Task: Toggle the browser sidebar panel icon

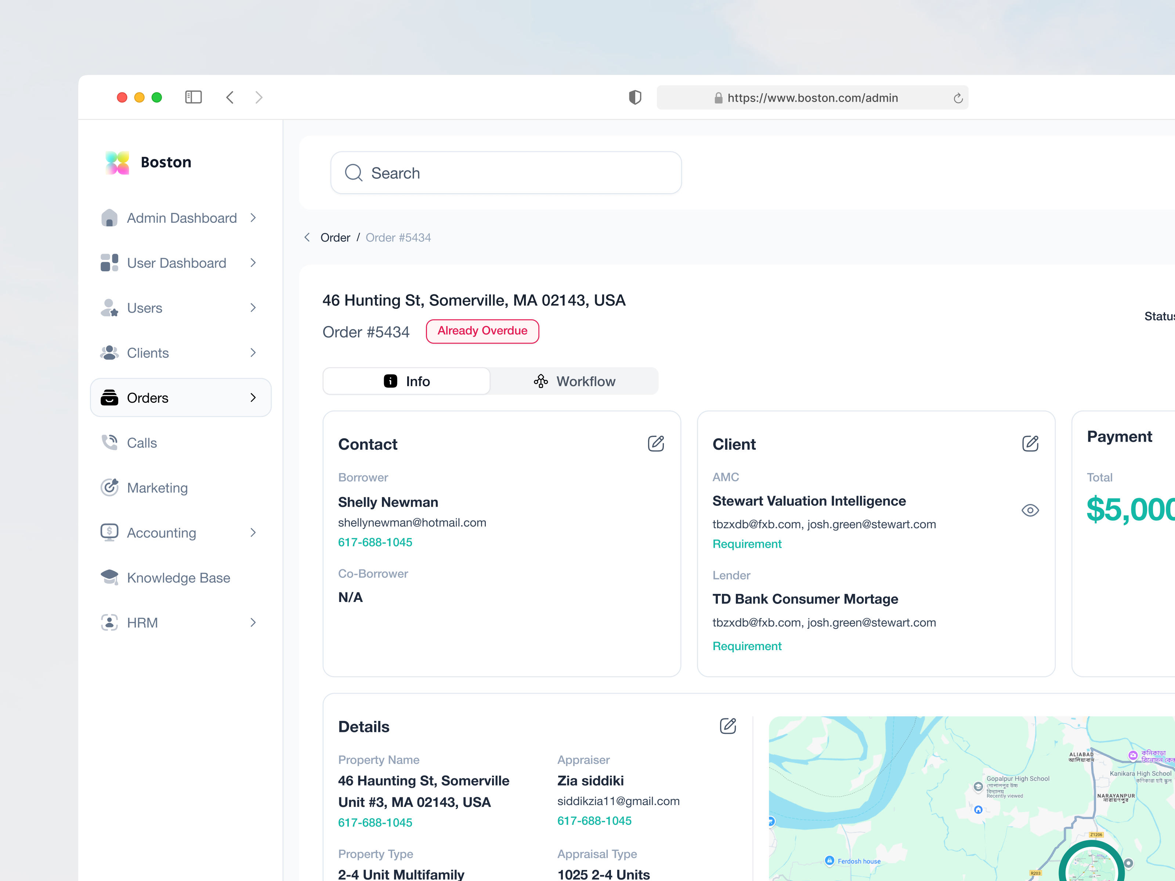Action: pos(194,97)
